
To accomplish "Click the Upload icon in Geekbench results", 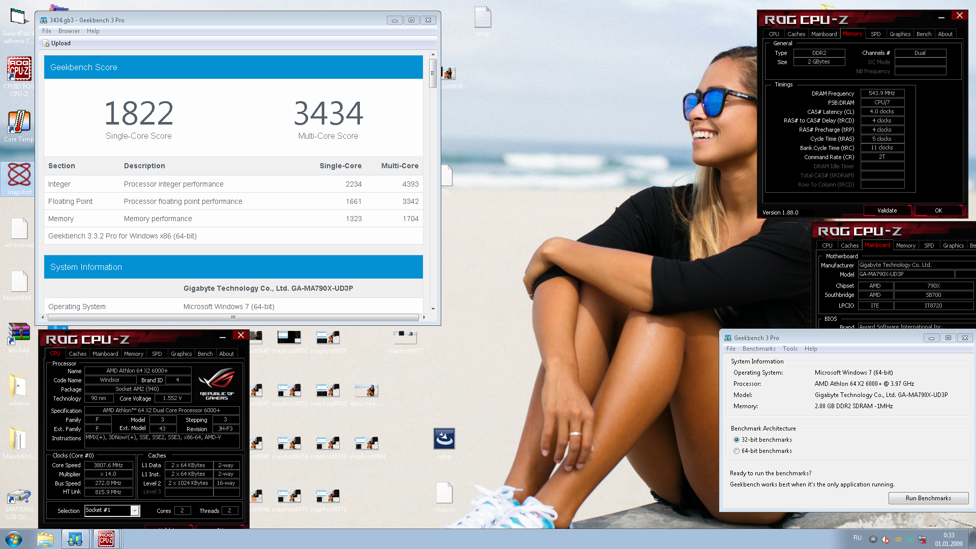I will coord(46,43).
